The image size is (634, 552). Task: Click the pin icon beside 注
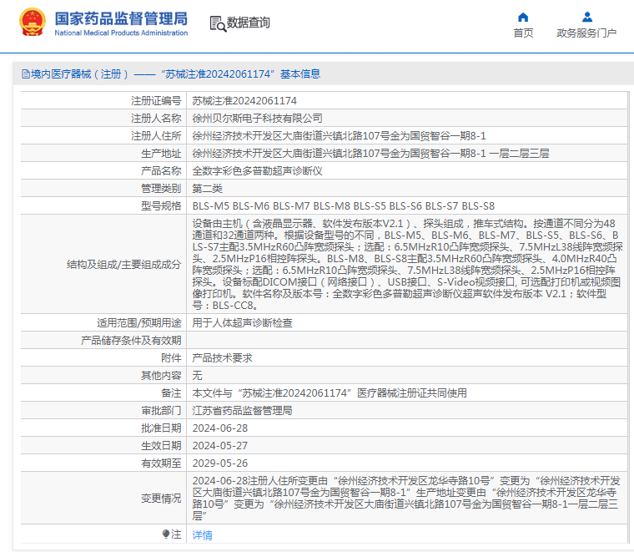click(x=166, y=534)
